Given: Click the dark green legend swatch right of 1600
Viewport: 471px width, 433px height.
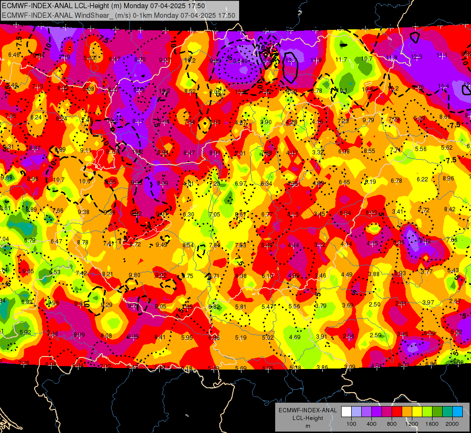Looking at the screenshot, I should pyautogui.click(x=437, y=412).
